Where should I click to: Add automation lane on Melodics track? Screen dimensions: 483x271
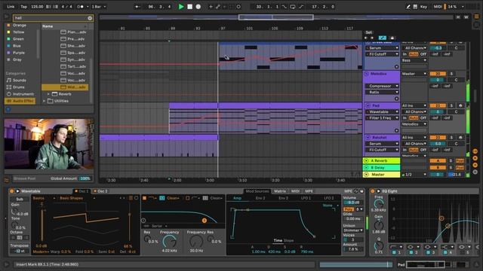click(396, 99)
